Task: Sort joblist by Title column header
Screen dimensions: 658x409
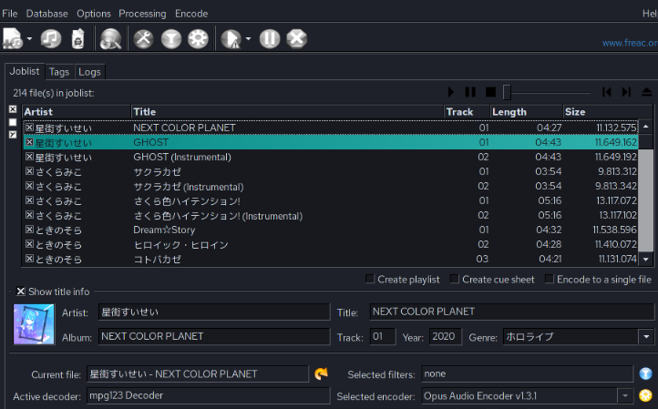Action: [x=287, y=111]
